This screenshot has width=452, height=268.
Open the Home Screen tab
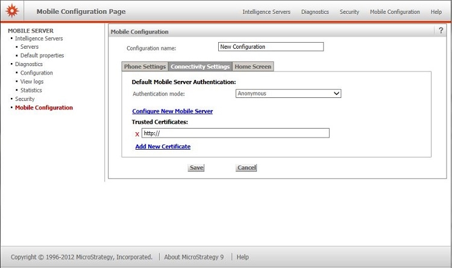point(253,67)
